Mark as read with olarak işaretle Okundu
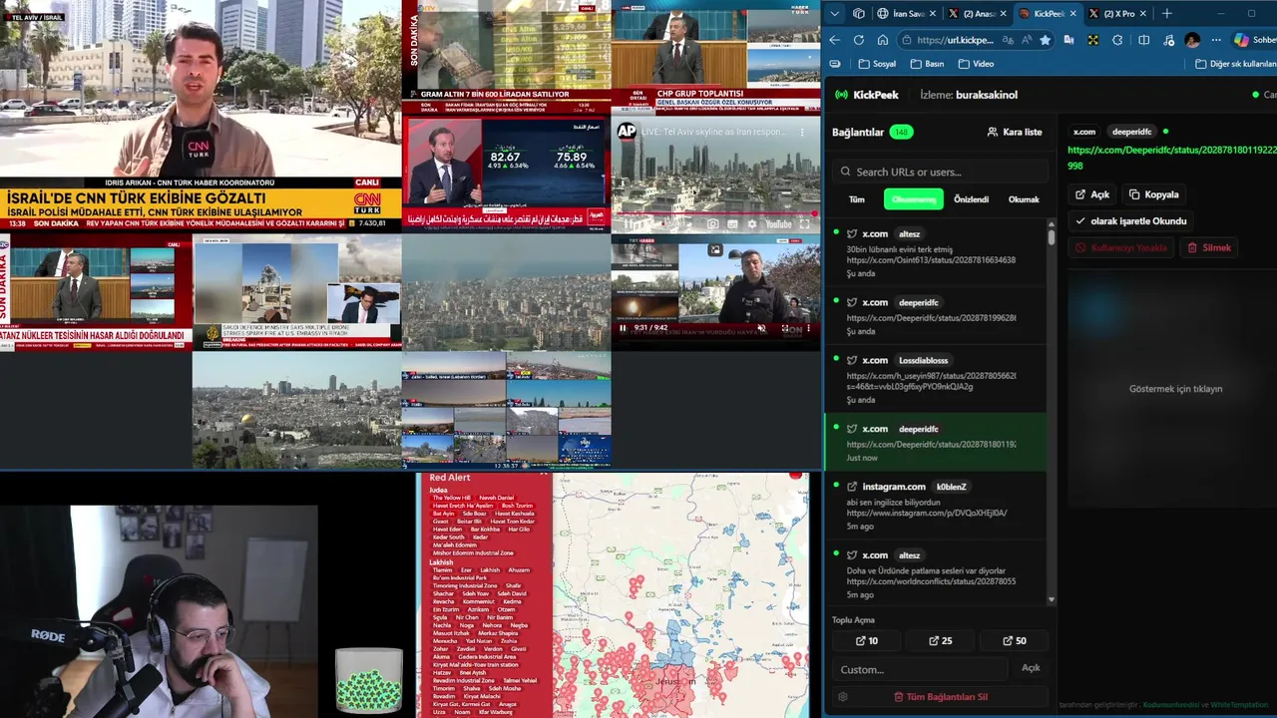This screenshot has width=1277, height=718. [1131, 220]
